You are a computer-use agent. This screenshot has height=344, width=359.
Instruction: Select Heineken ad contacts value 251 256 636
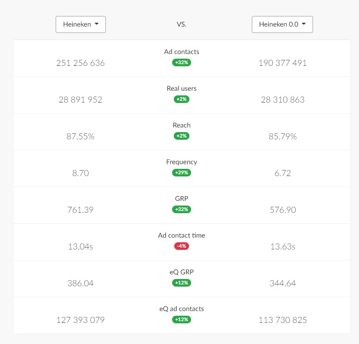[81, 63]
